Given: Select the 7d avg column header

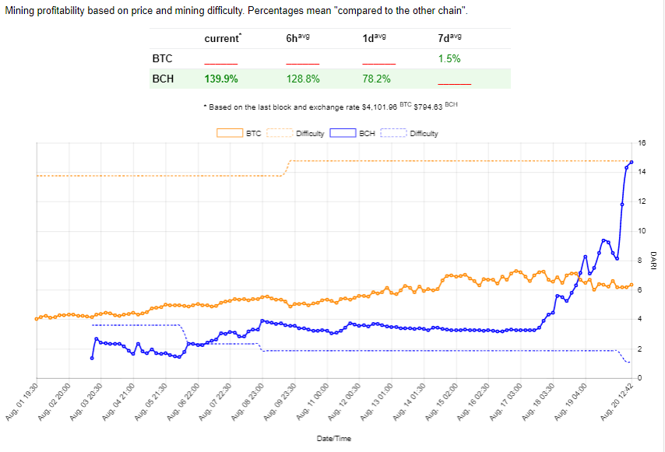Looking at the screenshot, I should click(x=450, y=38).
